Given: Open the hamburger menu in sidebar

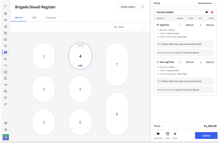Looking at the screenshot, I should tap(5, 6).
